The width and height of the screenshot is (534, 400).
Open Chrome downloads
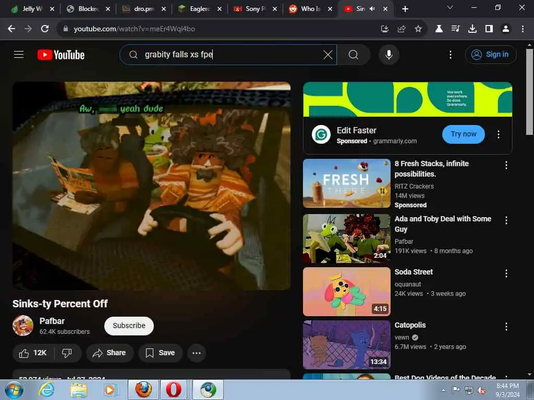[472, 29]
